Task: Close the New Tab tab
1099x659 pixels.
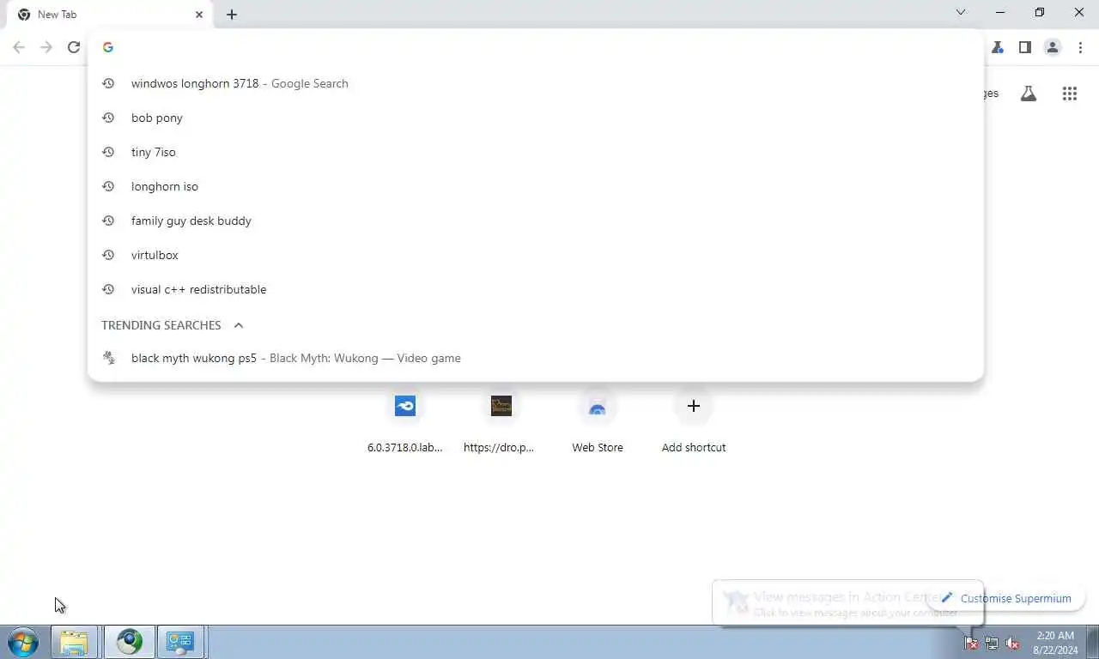Action: point(199,15)
